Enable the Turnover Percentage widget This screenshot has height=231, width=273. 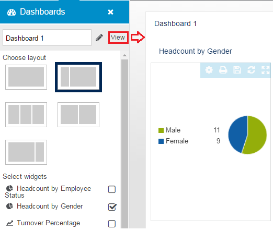point(112,224)
